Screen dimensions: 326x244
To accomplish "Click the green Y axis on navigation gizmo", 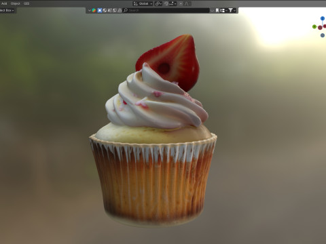I will pyautogui.click(x=314, y=26).
